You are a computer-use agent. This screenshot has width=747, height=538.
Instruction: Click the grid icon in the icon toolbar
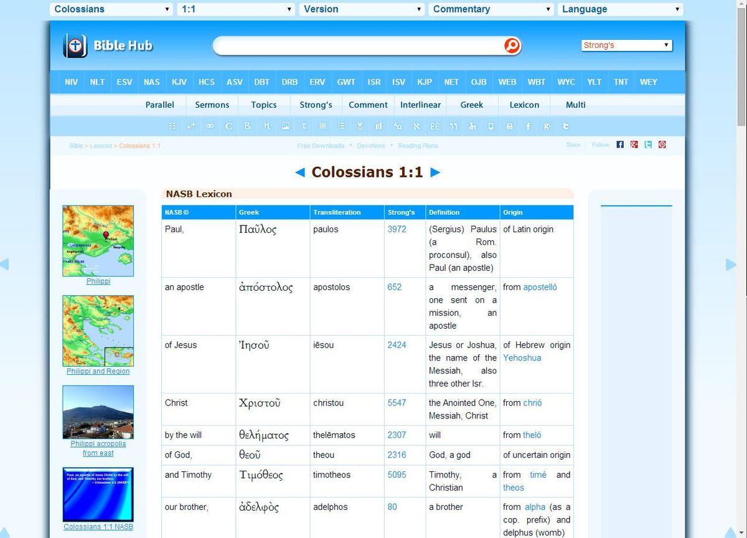tap(172, 126)
